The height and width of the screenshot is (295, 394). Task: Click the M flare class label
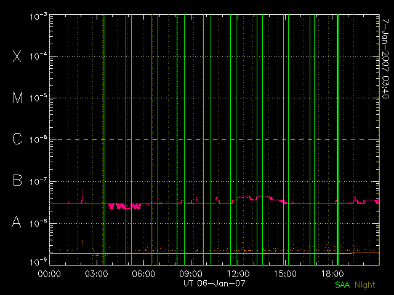click(x=18, y=98)
